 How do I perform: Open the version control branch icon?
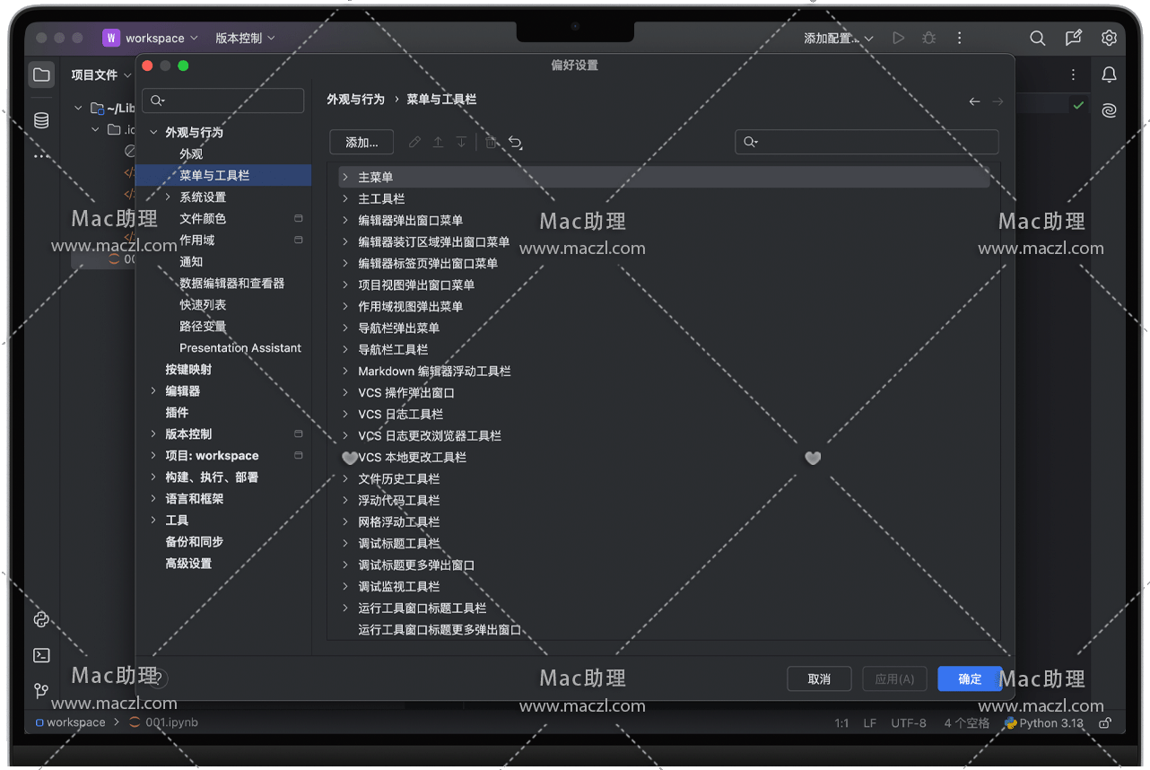coord(41,690)
